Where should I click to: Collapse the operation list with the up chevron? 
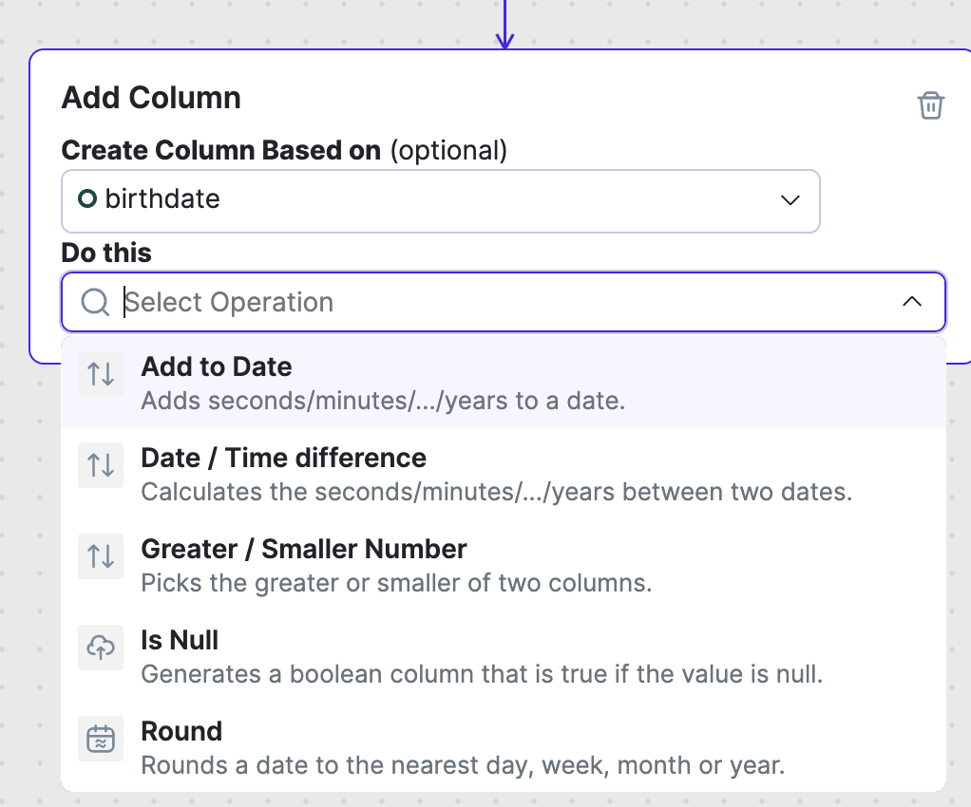point(911,302)
